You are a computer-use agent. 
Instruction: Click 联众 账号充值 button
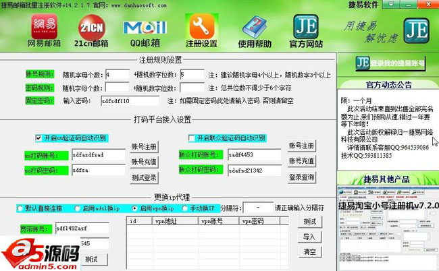[301, 161]
